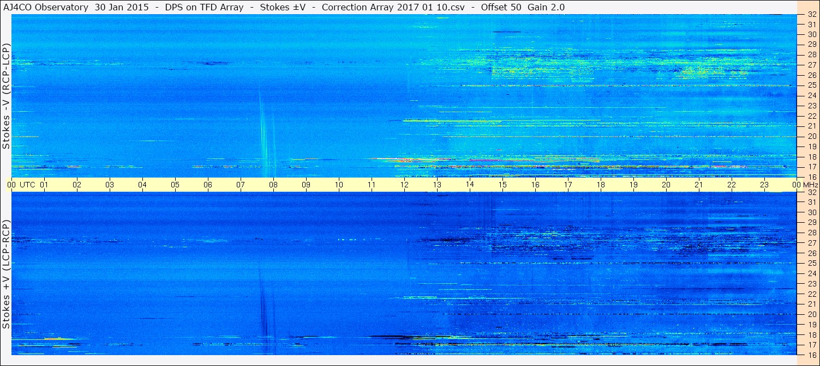Click the 17 hour time marker
This screenshot has height=366, width=820.
point(568,185)
